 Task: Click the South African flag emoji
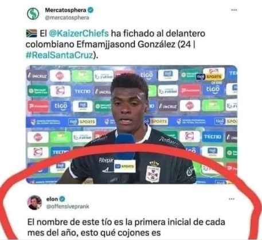pos(32,33)
